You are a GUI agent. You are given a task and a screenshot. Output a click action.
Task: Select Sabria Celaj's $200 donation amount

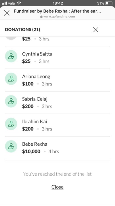[28, 106]
